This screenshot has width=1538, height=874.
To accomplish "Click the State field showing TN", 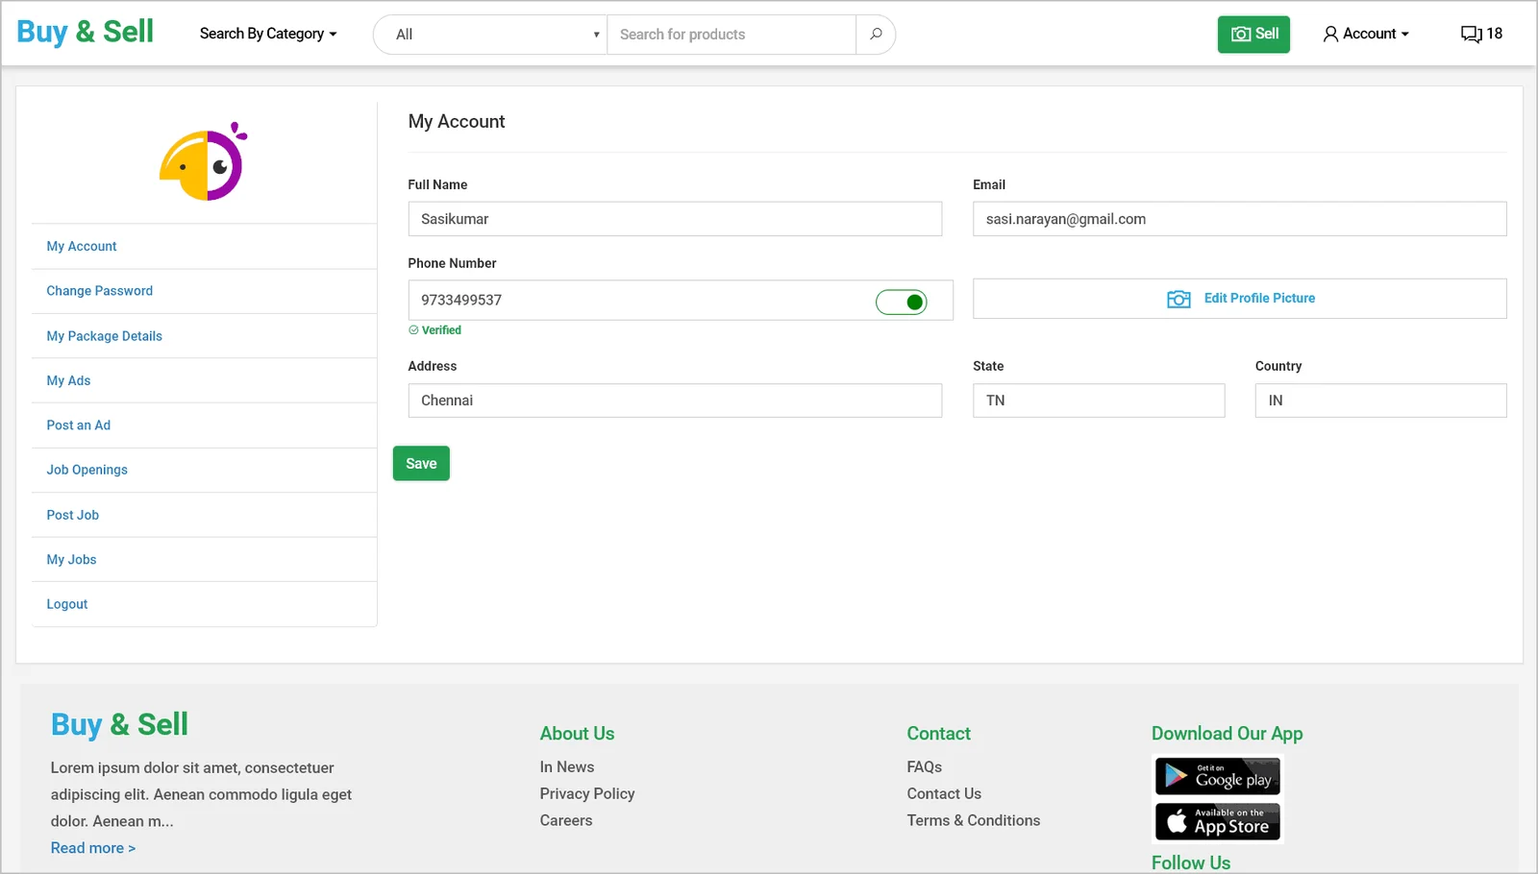I will 1099,401.
